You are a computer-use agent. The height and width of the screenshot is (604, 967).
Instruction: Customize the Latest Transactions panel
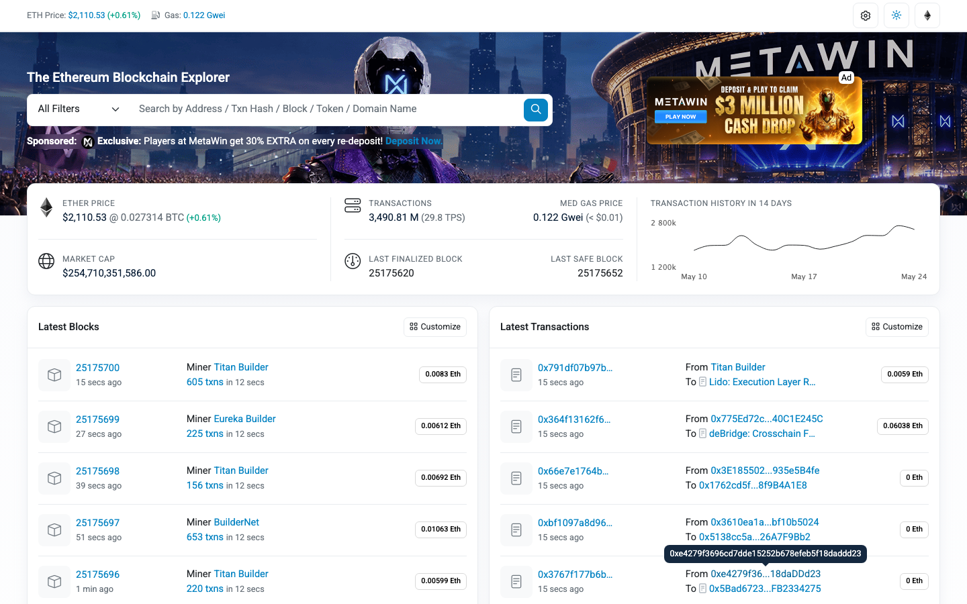[x=897, y=327]
